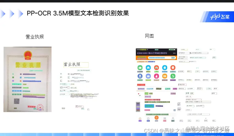
Task: Tap the blue taxi car icon
Action: coord(148,68)
